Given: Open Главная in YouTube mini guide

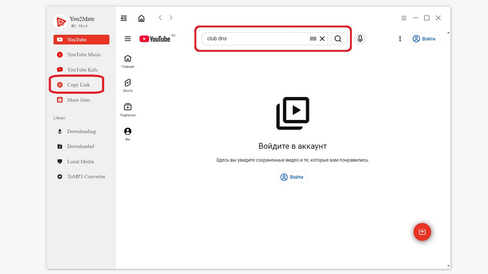Looking at the screenshot, I should coord(128,61).
